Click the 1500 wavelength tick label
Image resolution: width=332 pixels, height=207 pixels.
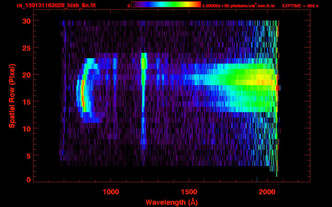[189, 192]
